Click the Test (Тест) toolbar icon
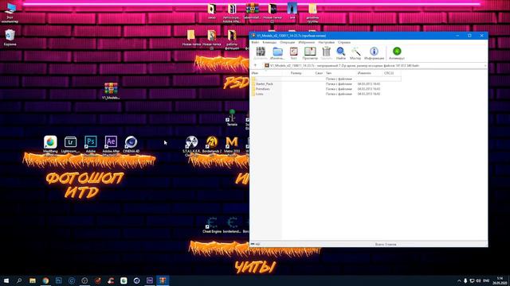 click(x=293, y=53)
